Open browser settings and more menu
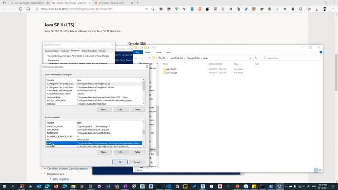Image resolution: width=338 pixels, height=190 pixels. (x=333, y=9)
